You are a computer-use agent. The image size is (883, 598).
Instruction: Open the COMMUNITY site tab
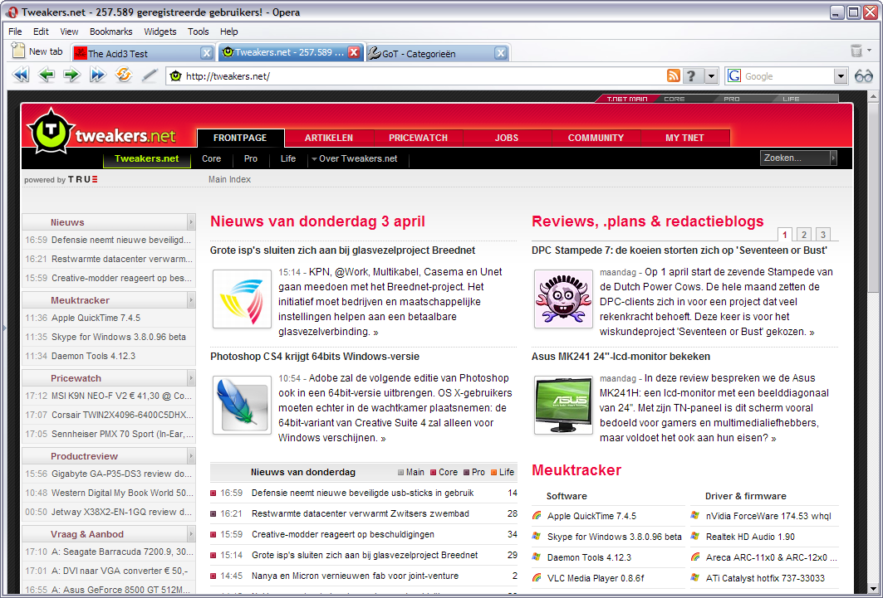(x=596, y=138)
